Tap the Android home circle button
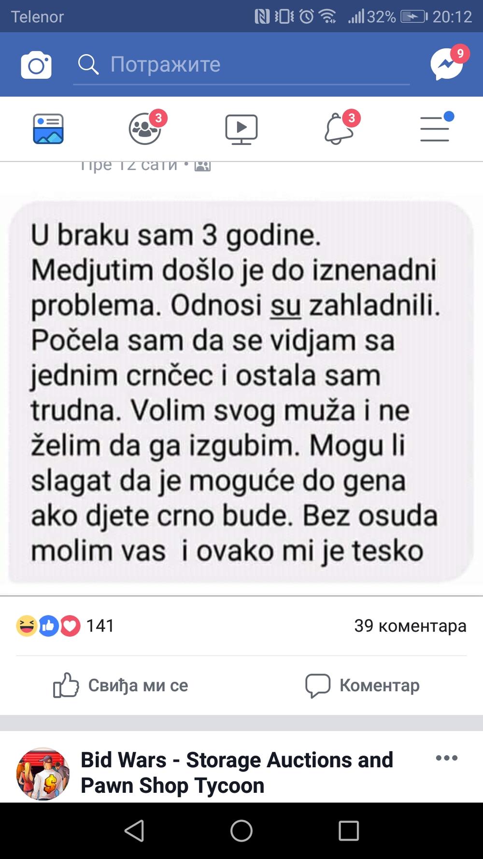 (x=241, y=831)
